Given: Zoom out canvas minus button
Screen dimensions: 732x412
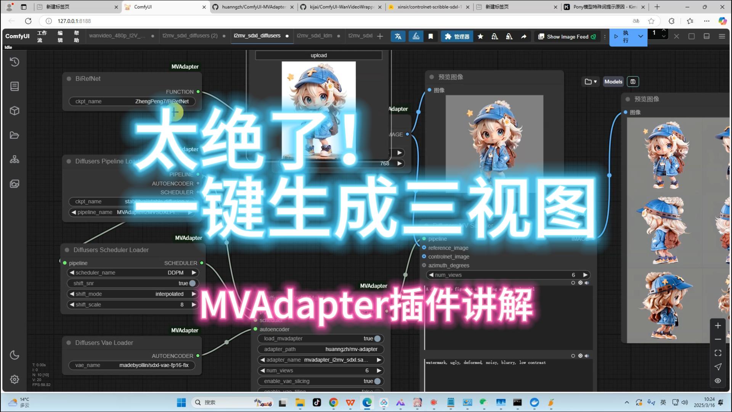Looking at the screenshot, I should pyautogui.click(x=718, y=339).
